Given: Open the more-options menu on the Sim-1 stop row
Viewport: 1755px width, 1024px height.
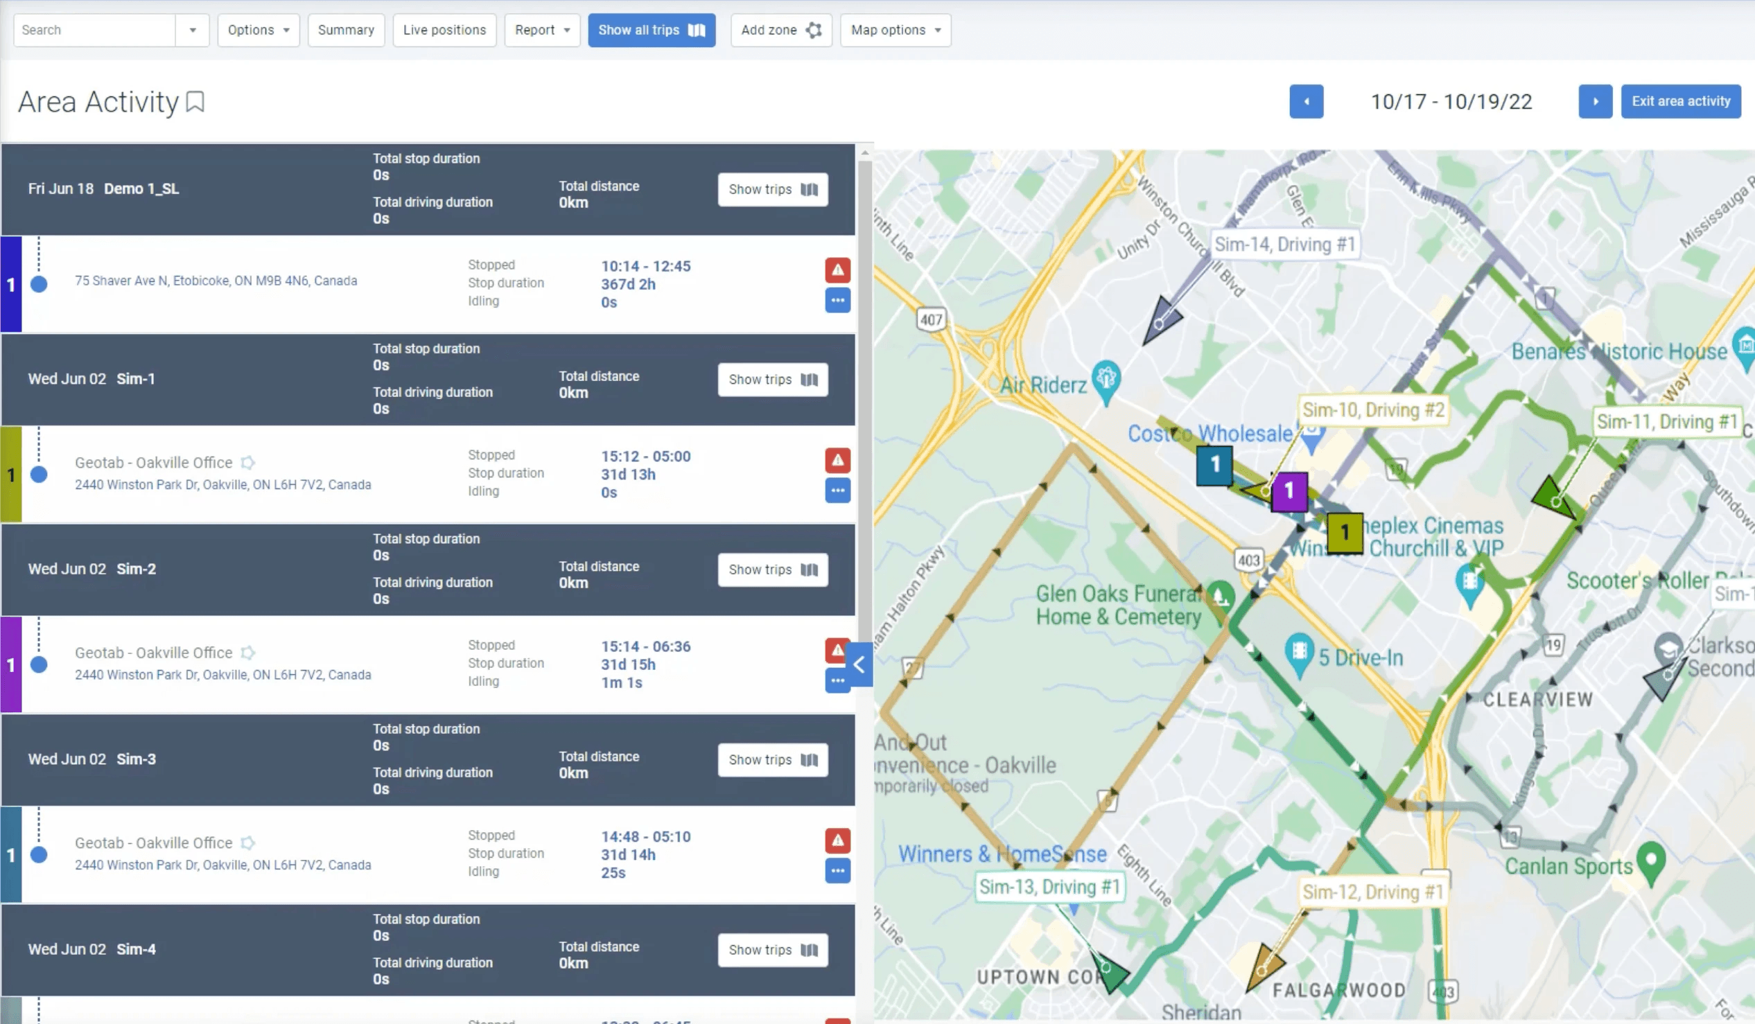Looking at the screenshot, I should [x=837, y=491].
